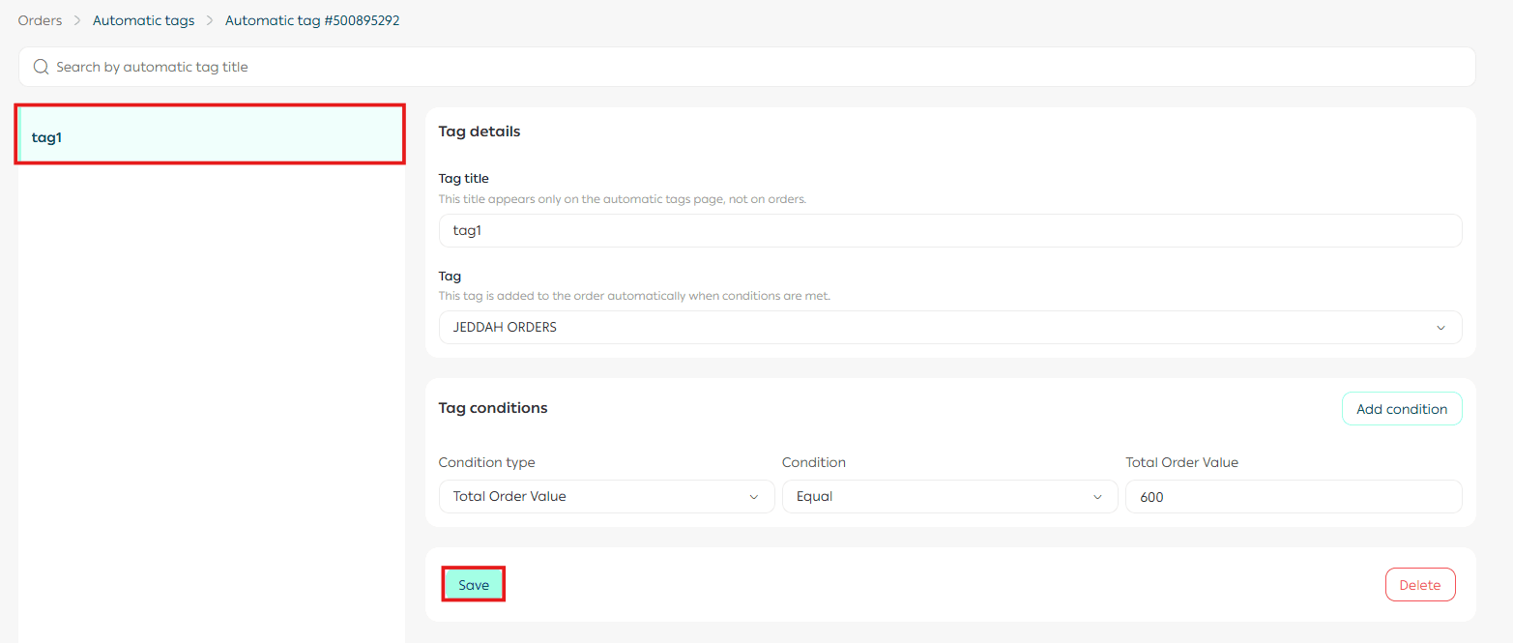Click the chevron before Automatic tag #500895292
Screen dimensions: 1513x643
pos(210,20)
